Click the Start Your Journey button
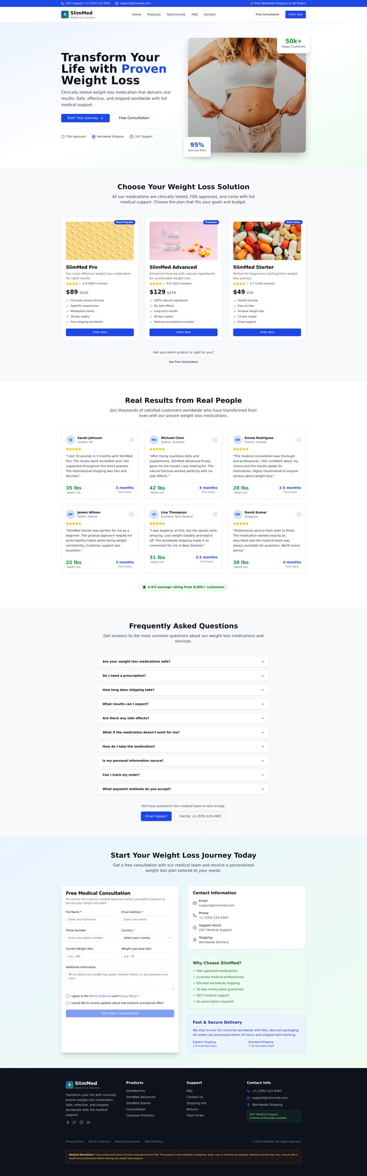This screenshot has height=1176, width=367. [x=85, y=118]
